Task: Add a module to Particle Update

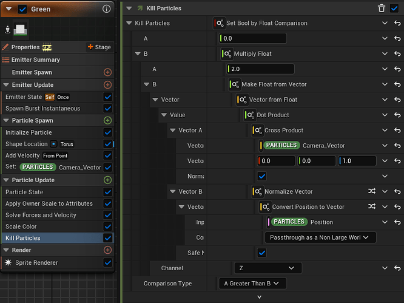Action: [x=107, y=180]
